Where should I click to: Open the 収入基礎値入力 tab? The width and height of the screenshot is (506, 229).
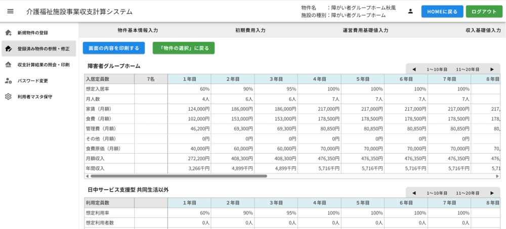click(x=483, y=30)
